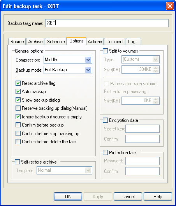The width and height of the screenshot is (176, 206).
Task: Check Pause after each volume
Action: pyautogui.click(x=106, y=84)
